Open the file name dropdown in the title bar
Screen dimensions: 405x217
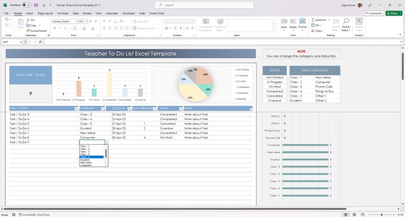coord(99,5)
